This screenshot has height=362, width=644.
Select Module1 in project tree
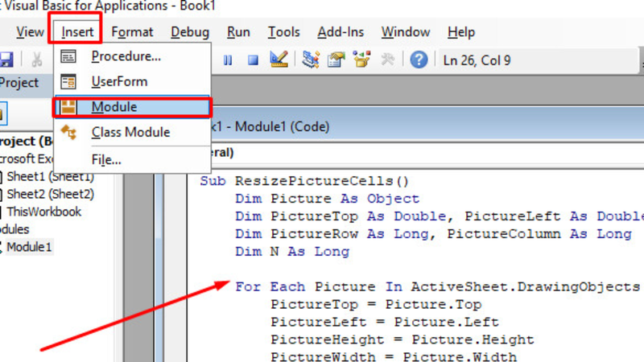29,247
